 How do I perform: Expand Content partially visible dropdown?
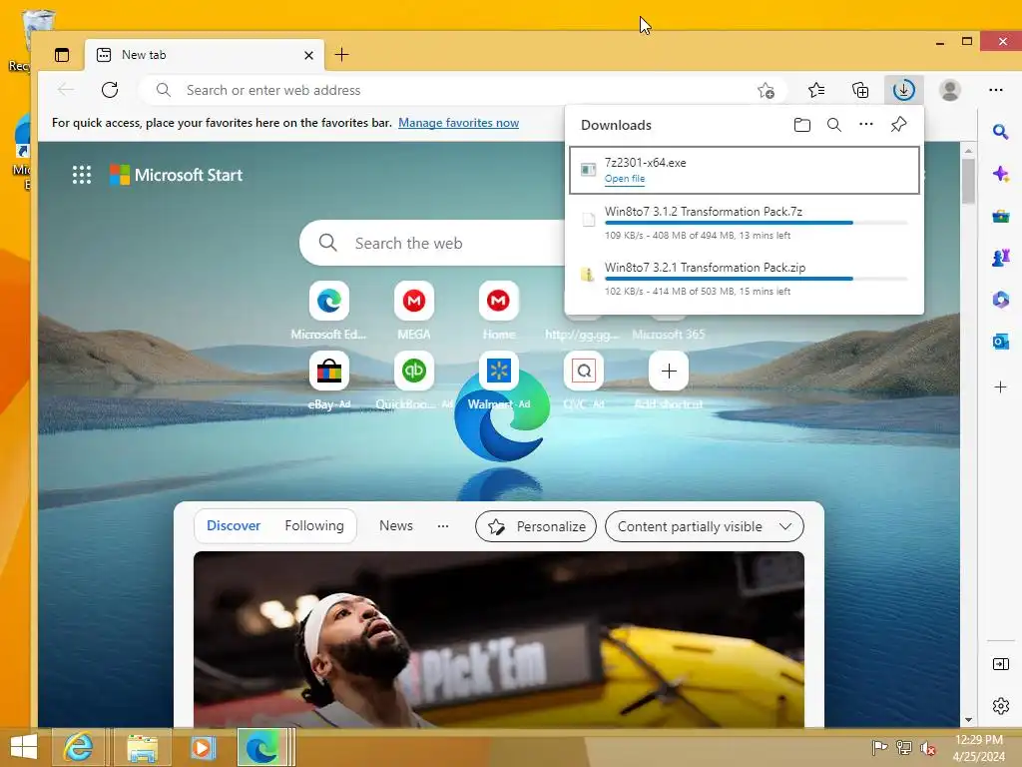pyautogui.click(x=705, y=526)
